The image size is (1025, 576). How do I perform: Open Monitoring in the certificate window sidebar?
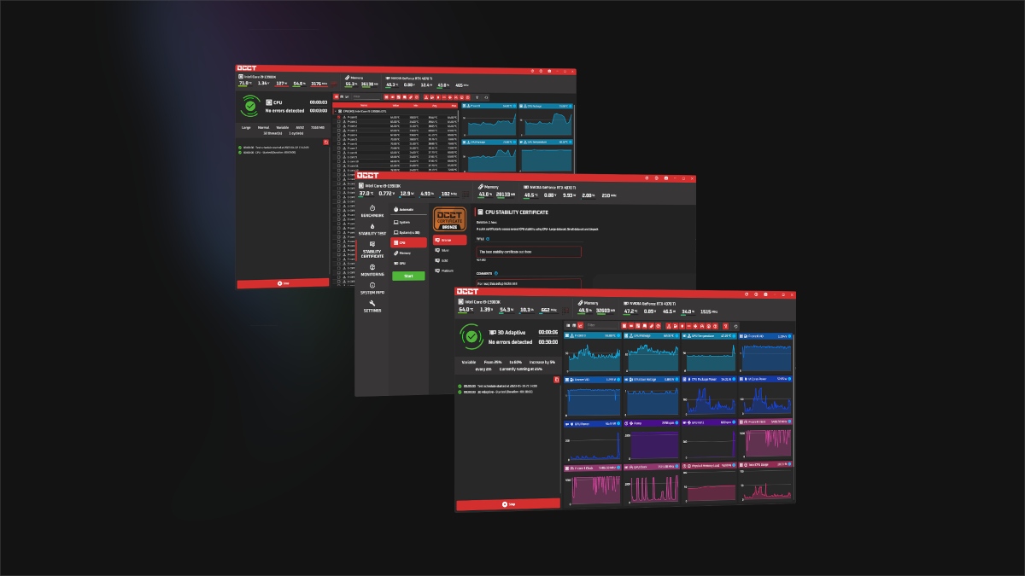point(372,271)
